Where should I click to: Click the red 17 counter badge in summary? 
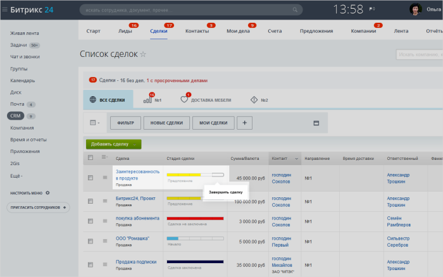tap(93, 80)
